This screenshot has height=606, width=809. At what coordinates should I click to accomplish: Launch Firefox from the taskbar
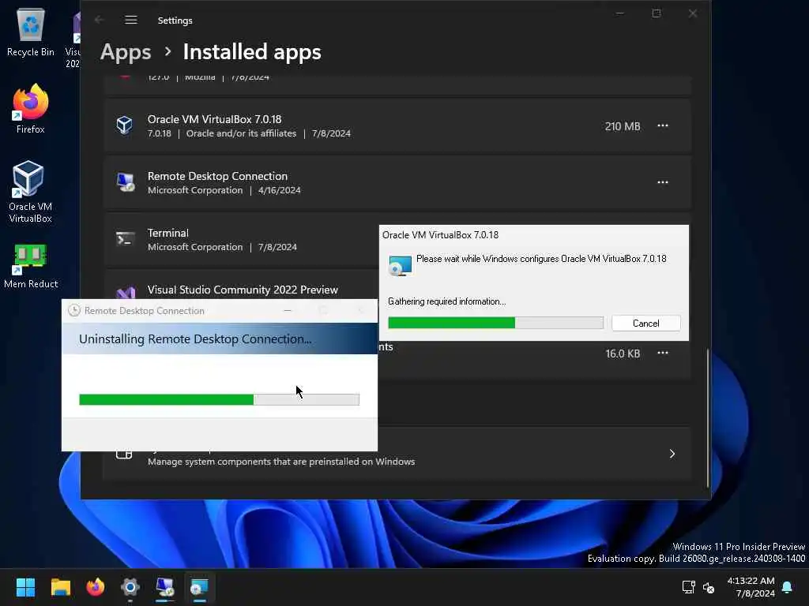(95, 587)
